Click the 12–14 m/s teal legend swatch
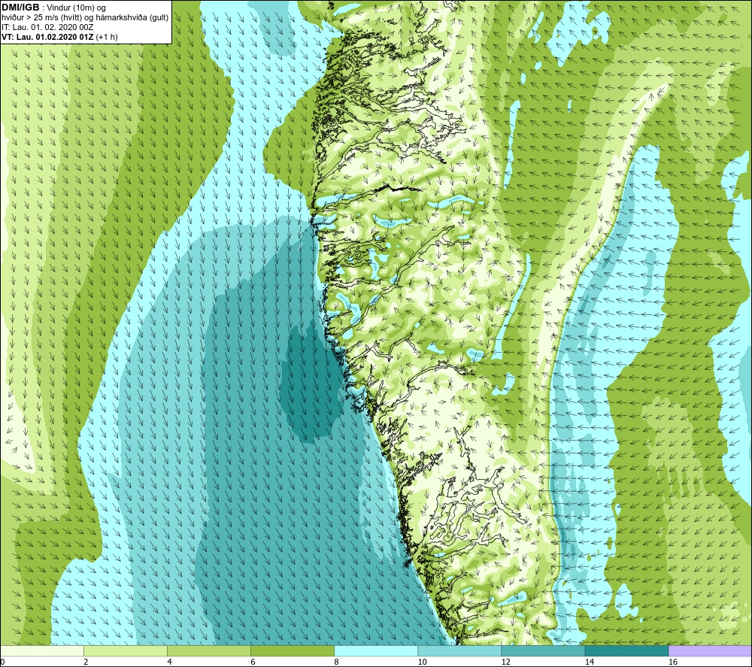The image size is (752, 667). coord(543,650)
